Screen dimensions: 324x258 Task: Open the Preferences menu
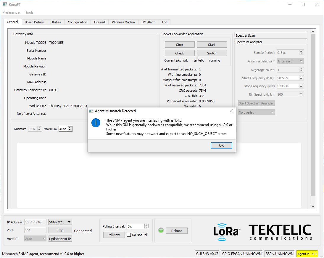12,12
